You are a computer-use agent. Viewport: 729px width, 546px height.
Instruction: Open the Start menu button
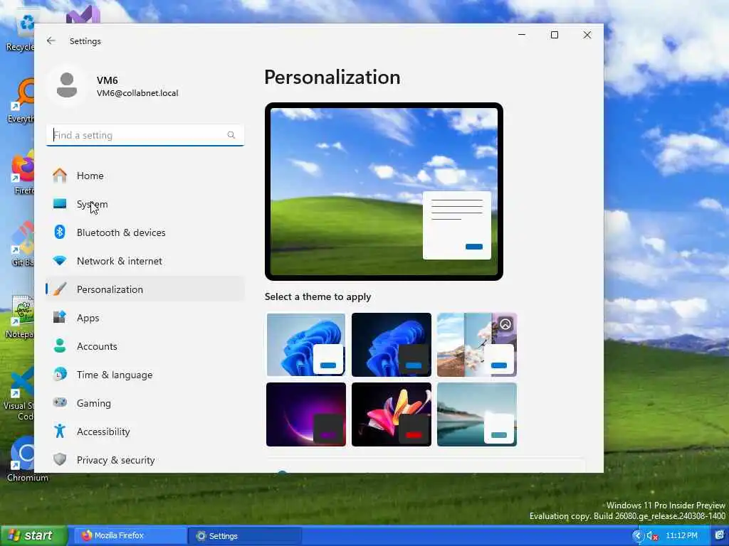(x=33, y=535)
